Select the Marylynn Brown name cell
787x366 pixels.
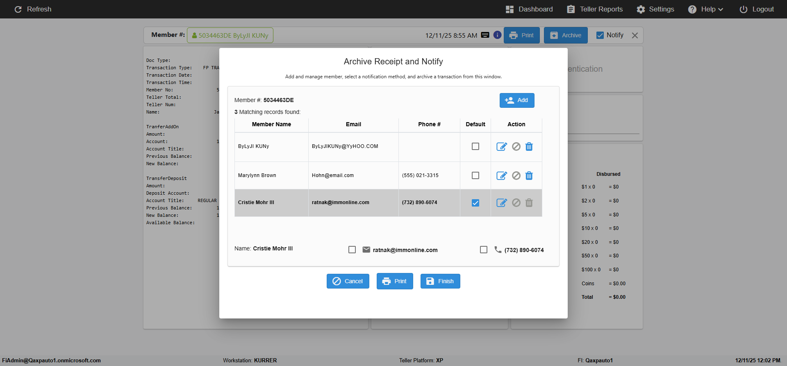(271, 175)
